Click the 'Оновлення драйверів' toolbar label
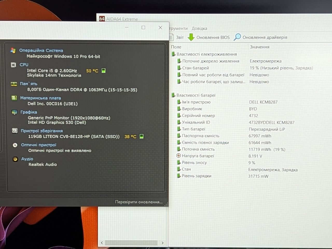 [265, 37]
